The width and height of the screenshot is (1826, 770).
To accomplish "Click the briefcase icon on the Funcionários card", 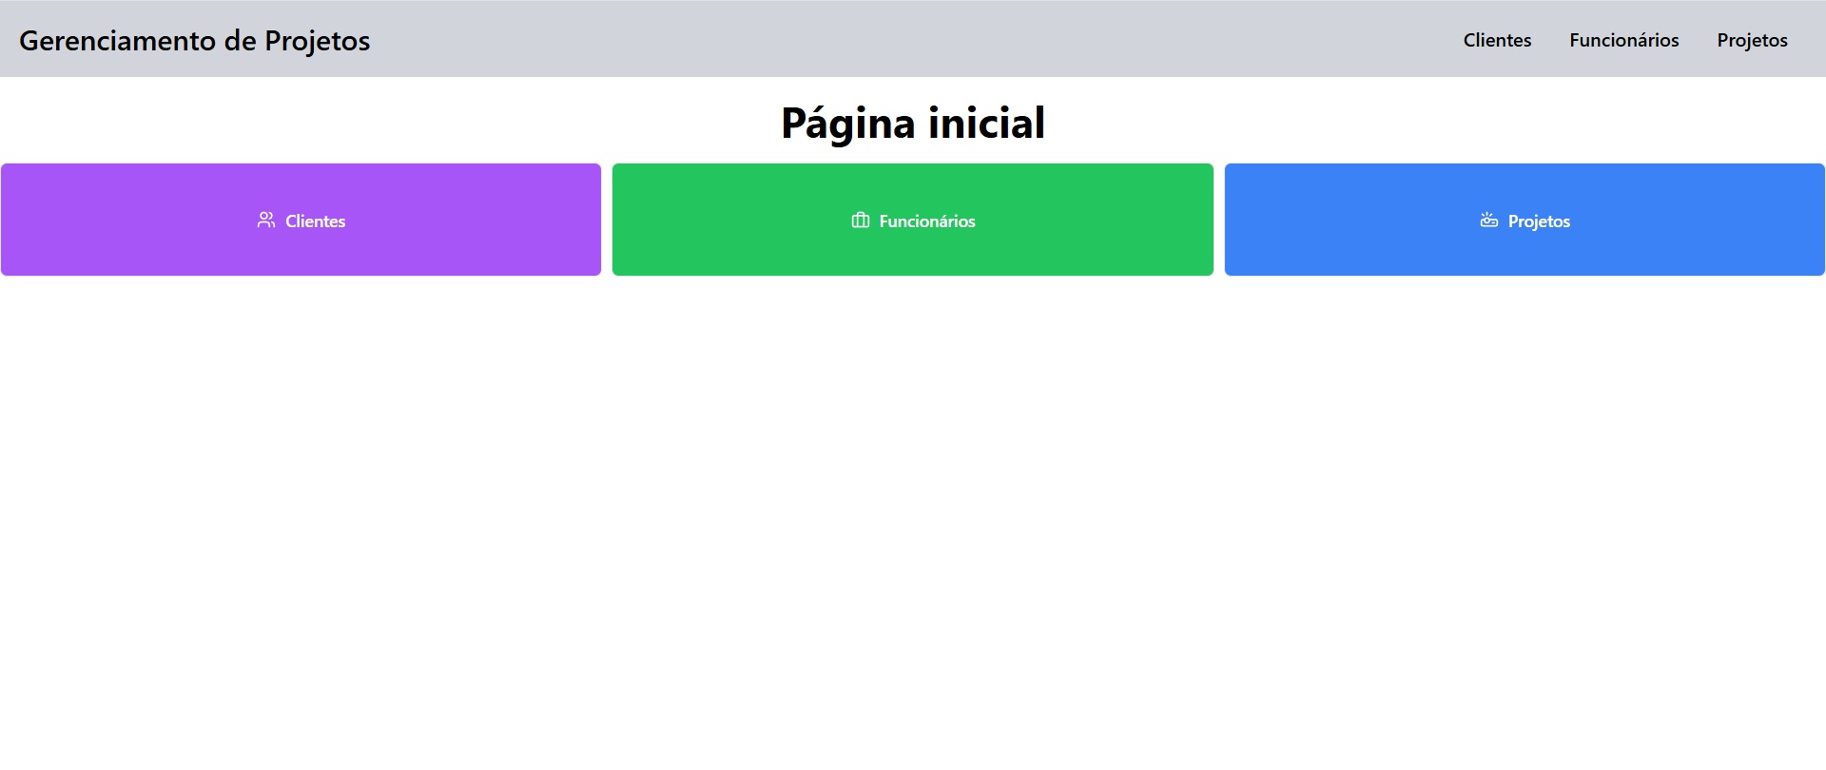I will pyautogui.click(x=859, y=220).
